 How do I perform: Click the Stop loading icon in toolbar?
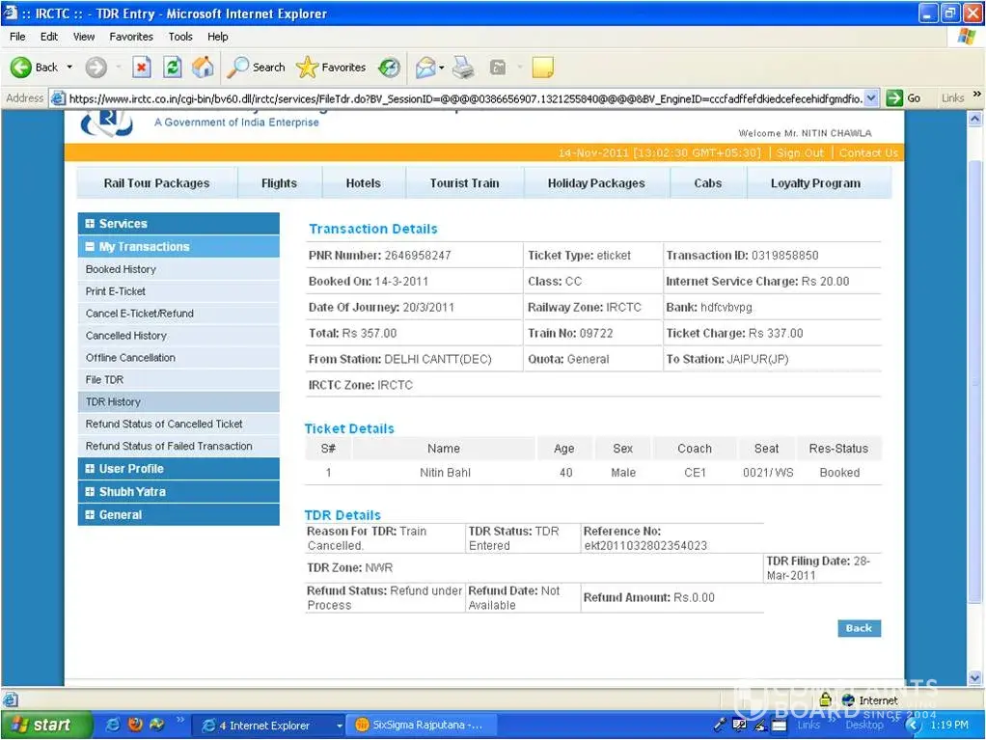tap(142, 68)
